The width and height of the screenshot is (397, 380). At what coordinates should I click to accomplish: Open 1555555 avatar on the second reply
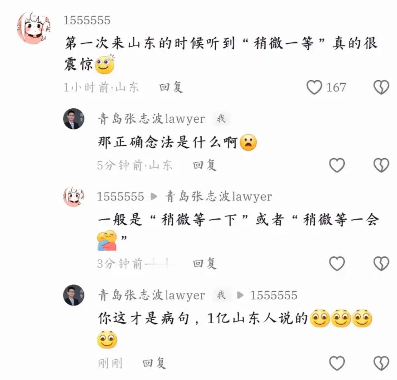click(74, 196)
